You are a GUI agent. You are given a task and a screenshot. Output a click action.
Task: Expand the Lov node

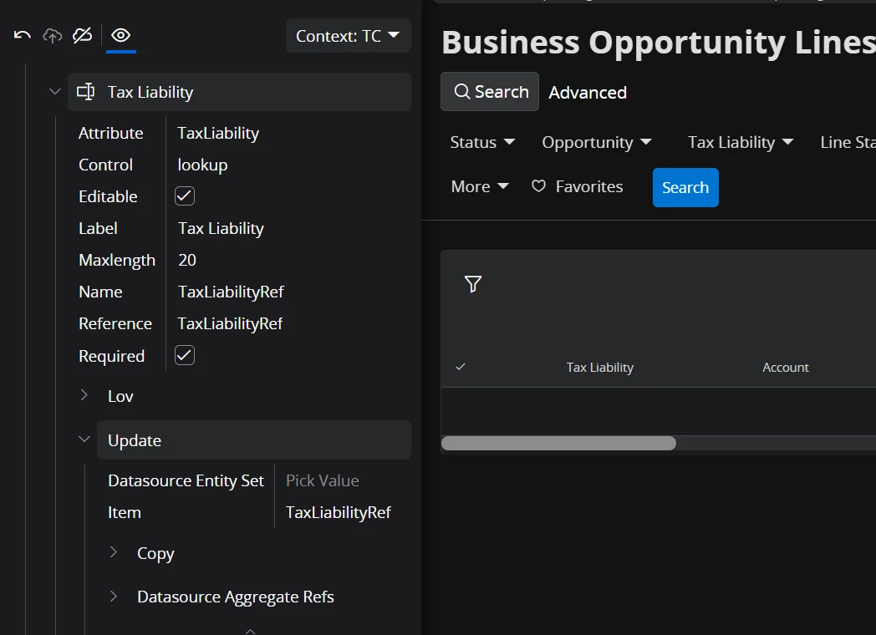click(84, 395)
